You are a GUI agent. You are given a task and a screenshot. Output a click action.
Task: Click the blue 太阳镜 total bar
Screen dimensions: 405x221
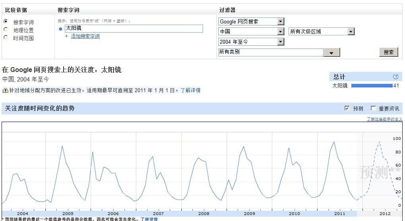pyautogui.click(x=372, y=86)
